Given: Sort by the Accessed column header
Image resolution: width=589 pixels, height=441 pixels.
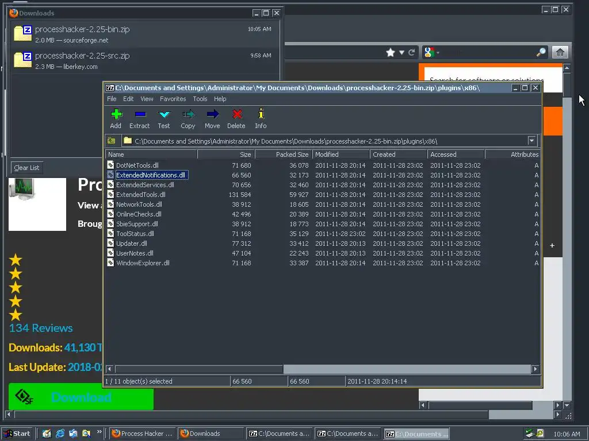Looking at the screenshot, I should pyautogui.click(x=456, y=154).
